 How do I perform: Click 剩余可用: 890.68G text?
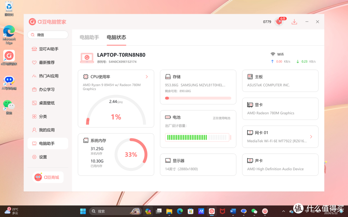coord(178,91)
